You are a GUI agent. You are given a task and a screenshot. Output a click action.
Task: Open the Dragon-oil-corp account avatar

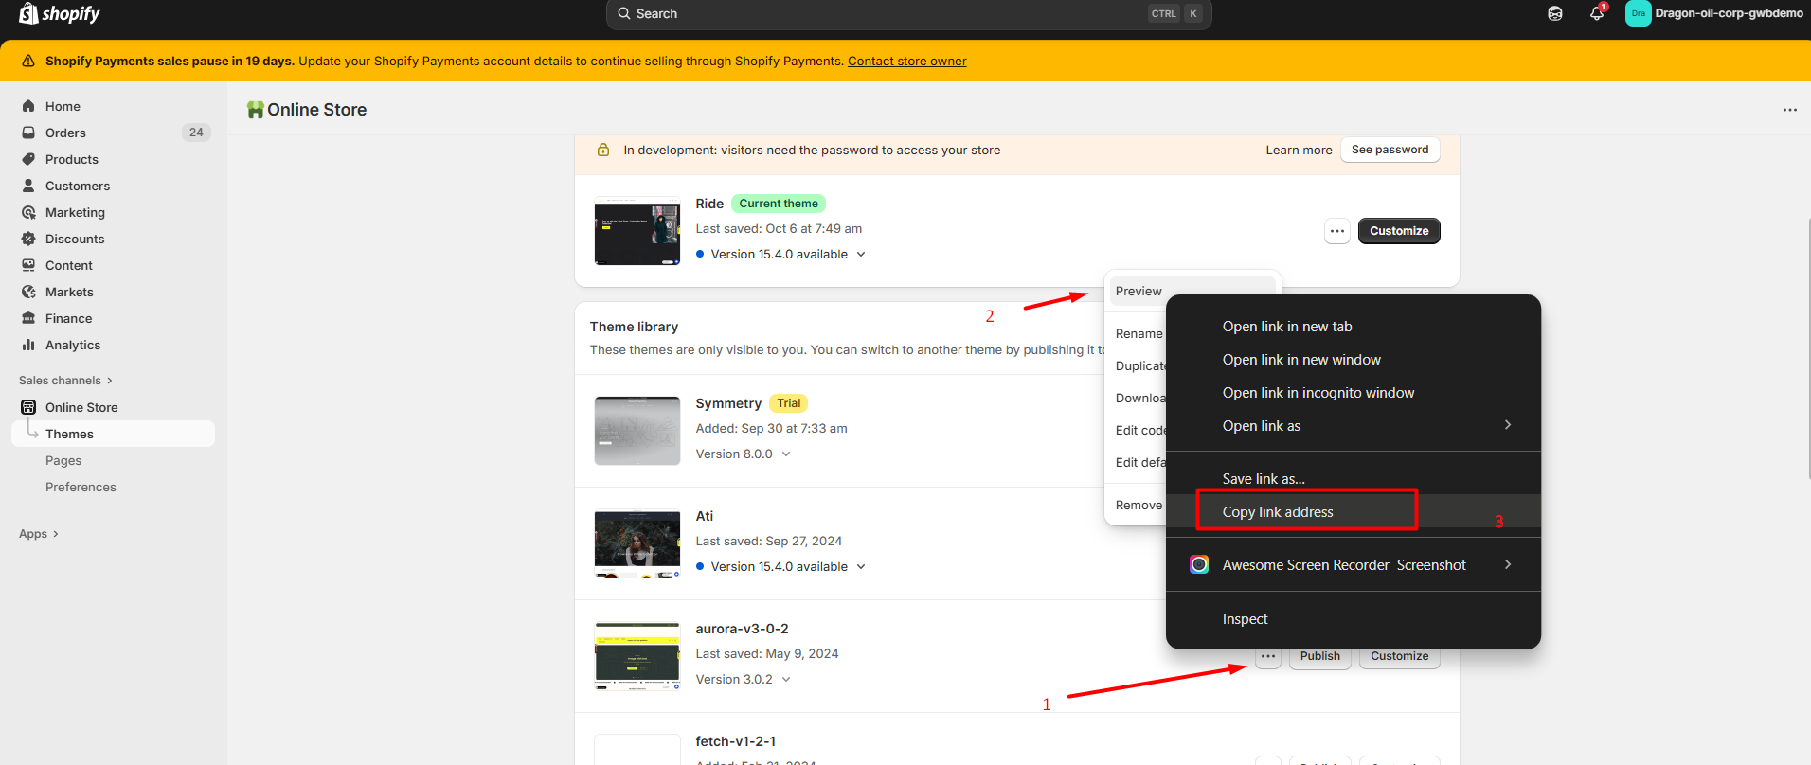[x=1638, y=13]
